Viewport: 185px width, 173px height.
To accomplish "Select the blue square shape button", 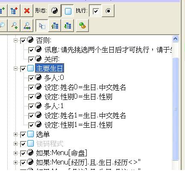I will 68,11.
